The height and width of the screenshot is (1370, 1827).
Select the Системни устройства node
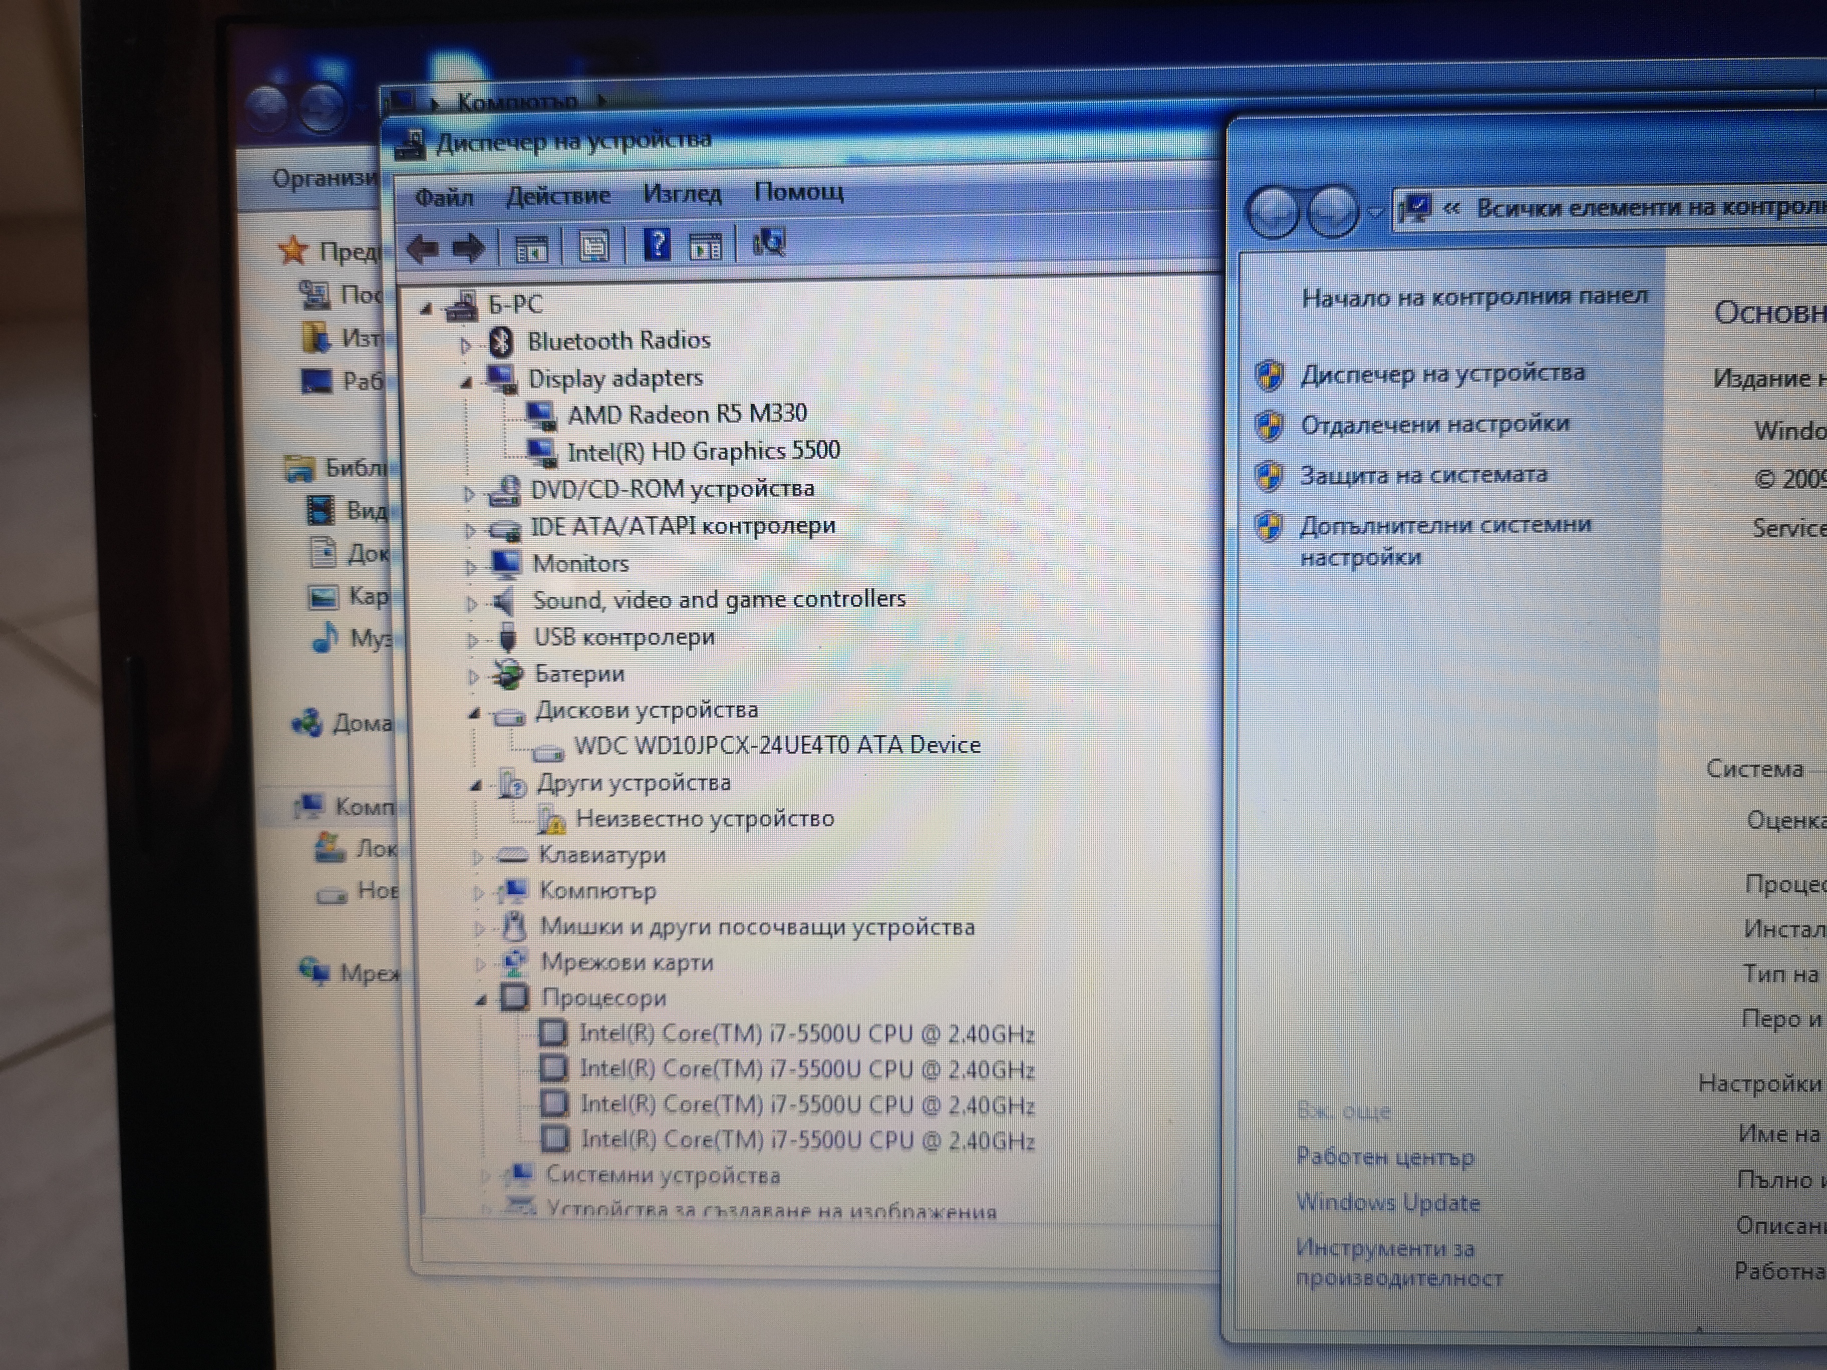tap(663, 1175)
